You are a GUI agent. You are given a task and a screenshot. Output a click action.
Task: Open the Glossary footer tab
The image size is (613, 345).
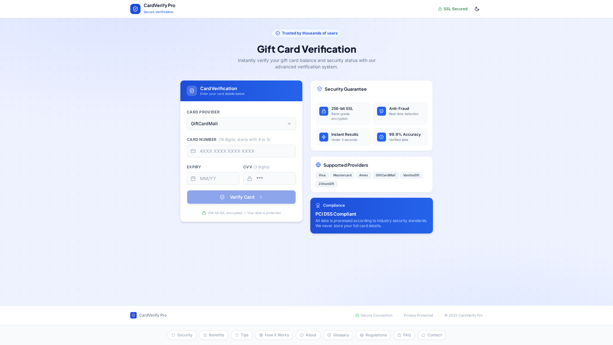coord(338,335)
